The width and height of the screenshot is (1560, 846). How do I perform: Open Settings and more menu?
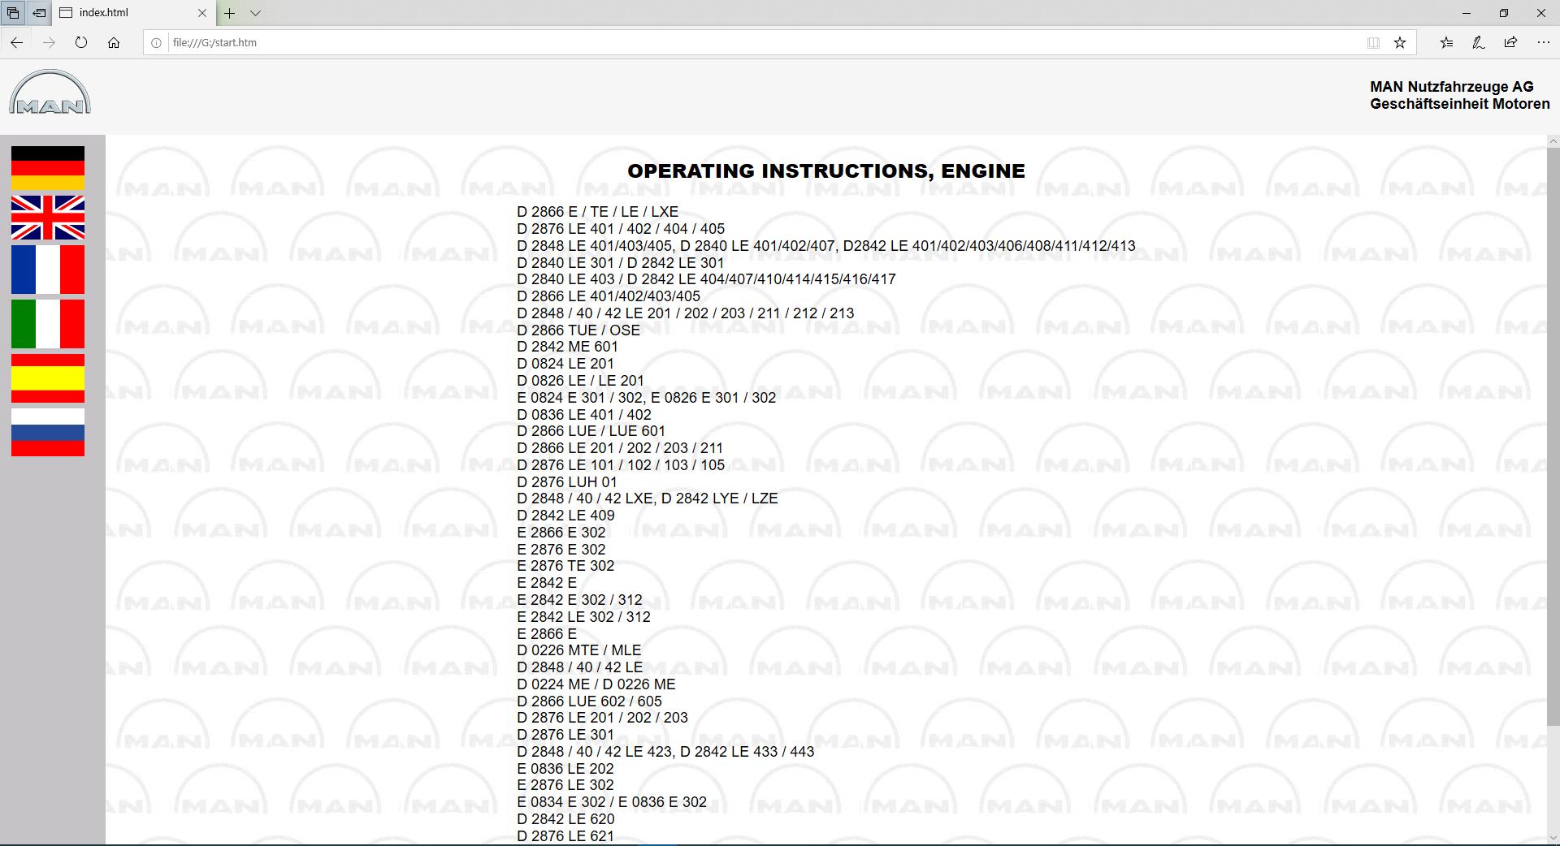(1543, 42)
